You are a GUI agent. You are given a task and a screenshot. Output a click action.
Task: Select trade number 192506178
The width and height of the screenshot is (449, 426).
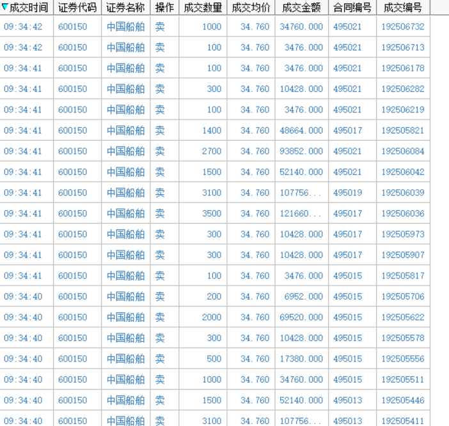(x=403, y=68)
